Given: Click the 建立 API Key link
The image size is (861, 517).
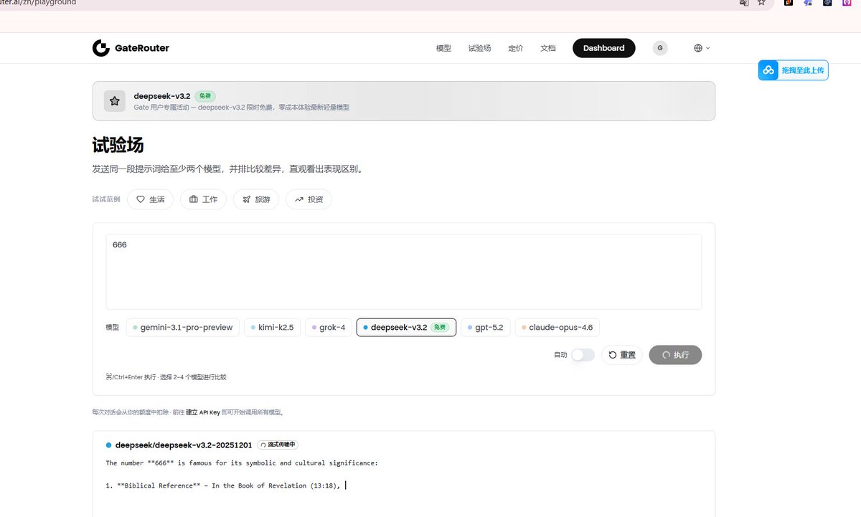Looking at the screenshot, I should click(x=203, y=412).
